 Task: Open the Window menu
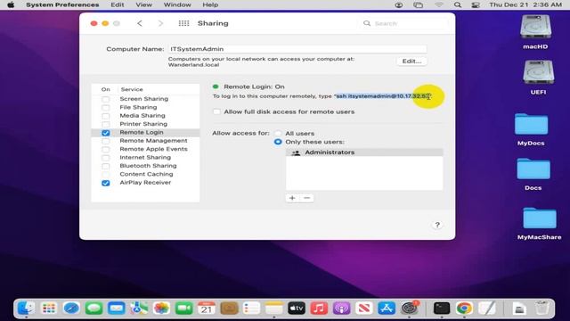tap(177, 4)
